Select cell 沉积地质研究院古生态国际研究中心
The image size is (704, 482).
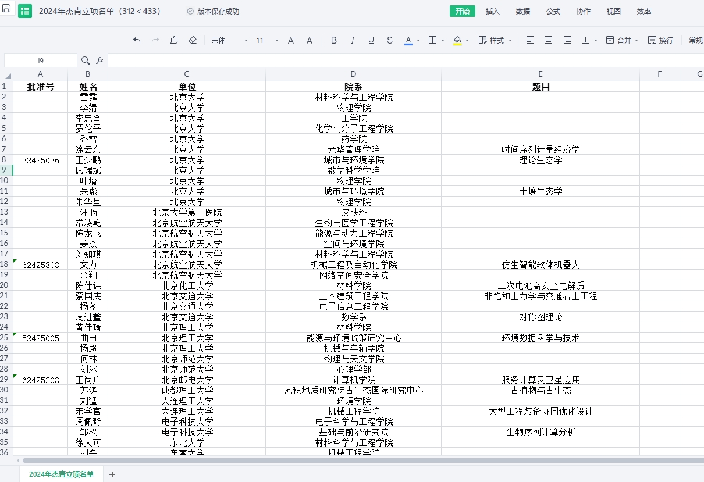pyautogui.click(x=353, y=391)
